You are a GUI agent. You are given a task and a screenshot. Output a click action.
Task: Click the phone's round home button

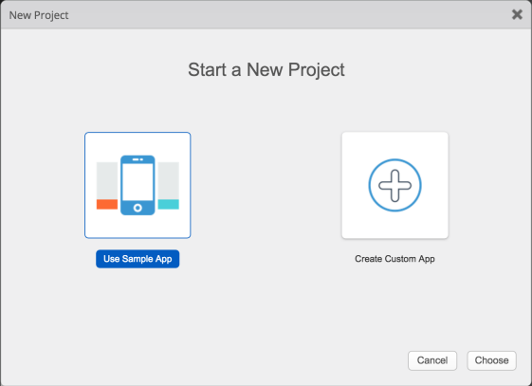(138, 208)
